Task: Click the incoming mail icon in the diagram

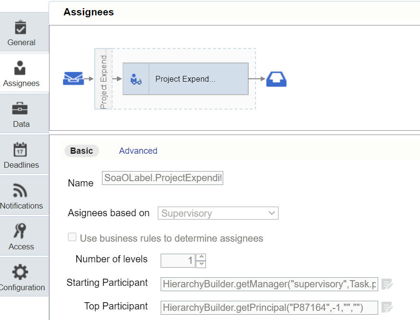Action: point(73,79)
